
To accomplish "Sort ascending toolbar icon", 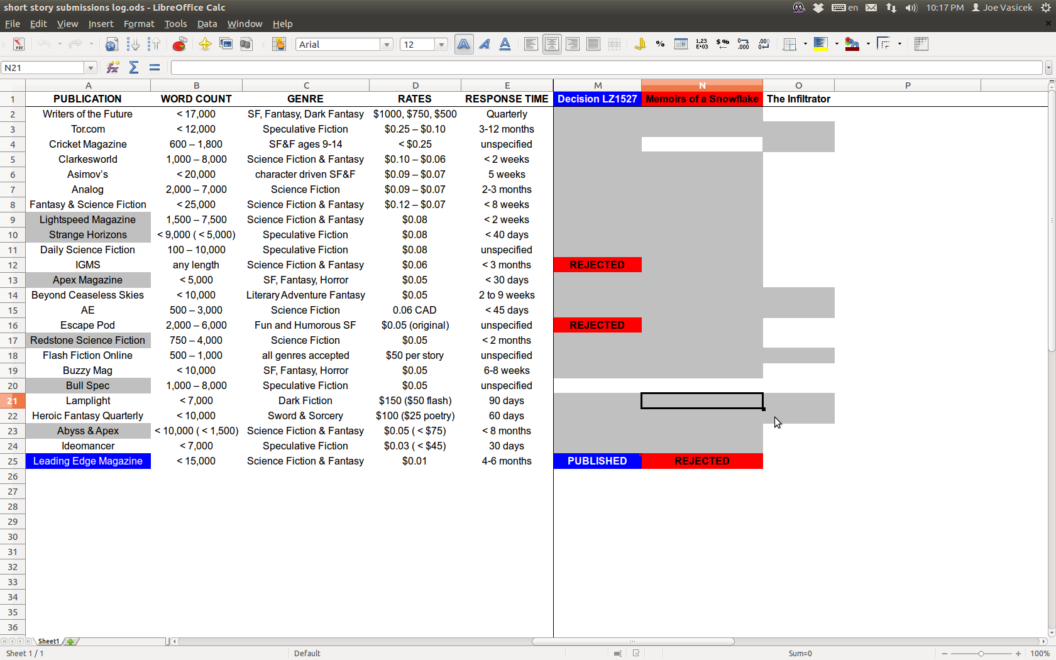I will (133, 44).
